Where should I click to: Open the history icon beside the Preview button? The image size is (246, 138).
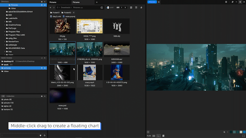pyautogui.click(x=159, y=2)
